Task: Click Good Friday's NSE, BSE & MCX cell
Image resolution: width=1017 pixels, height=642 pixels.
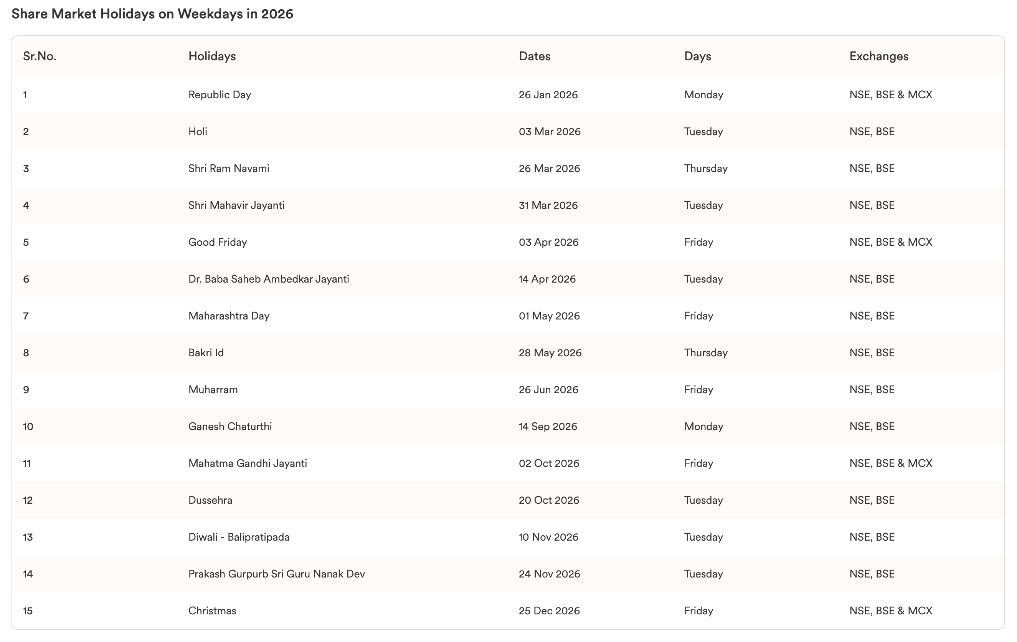Action: point(890,242)
